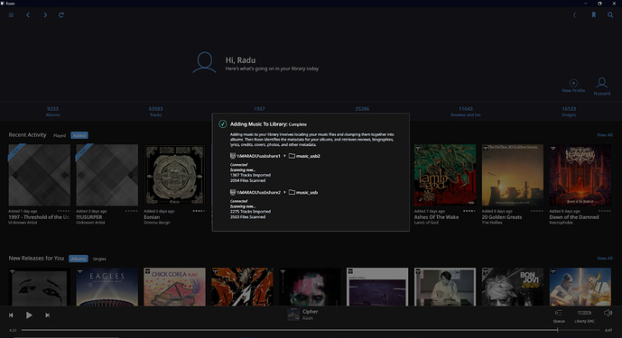Click The Hollies artist name

coord(492,223)
